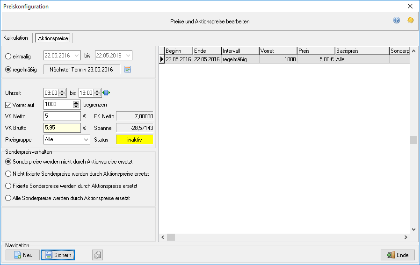Select the row marker arrow of first row
Viewport: 420px width, 265px height.
point(161,59)
